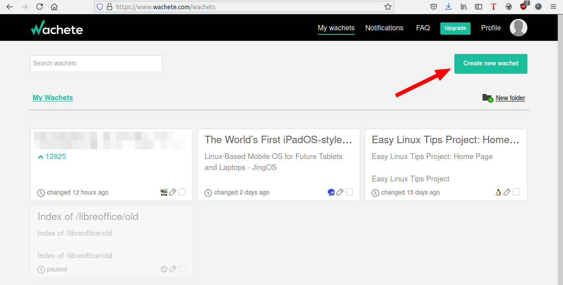This screenshot has width=563, height=285.
Task: Open Notifications in the top menu
Action: point(384,28)
